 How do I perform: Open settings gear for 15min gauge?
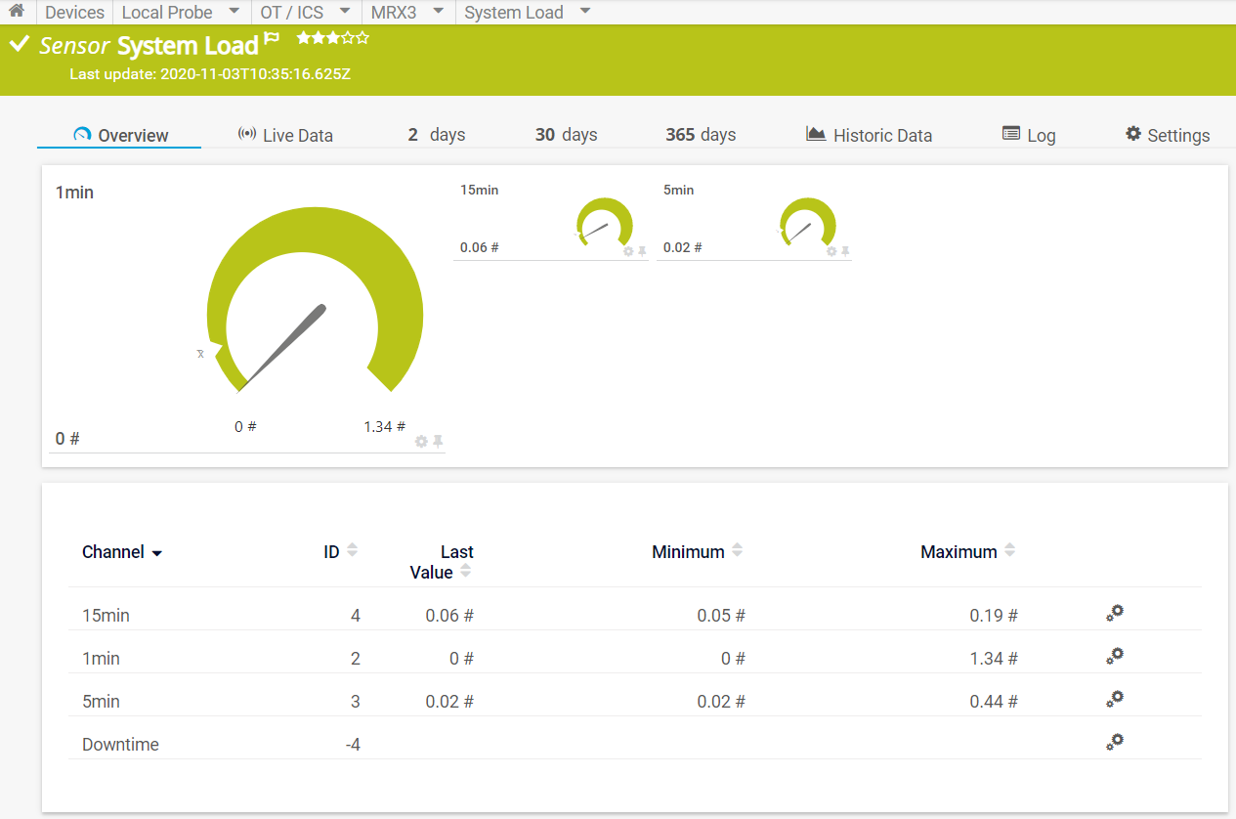click(628, 252)
